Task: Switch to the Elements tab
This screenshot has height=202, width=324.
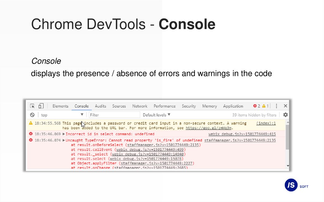Action: [x=60, y=106]
